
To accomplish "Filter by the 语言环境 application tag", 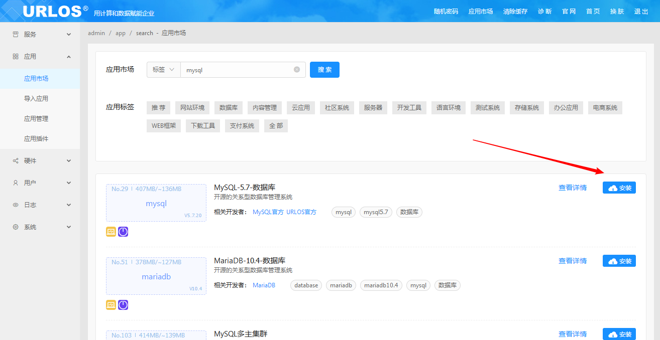I will [449, 108].
